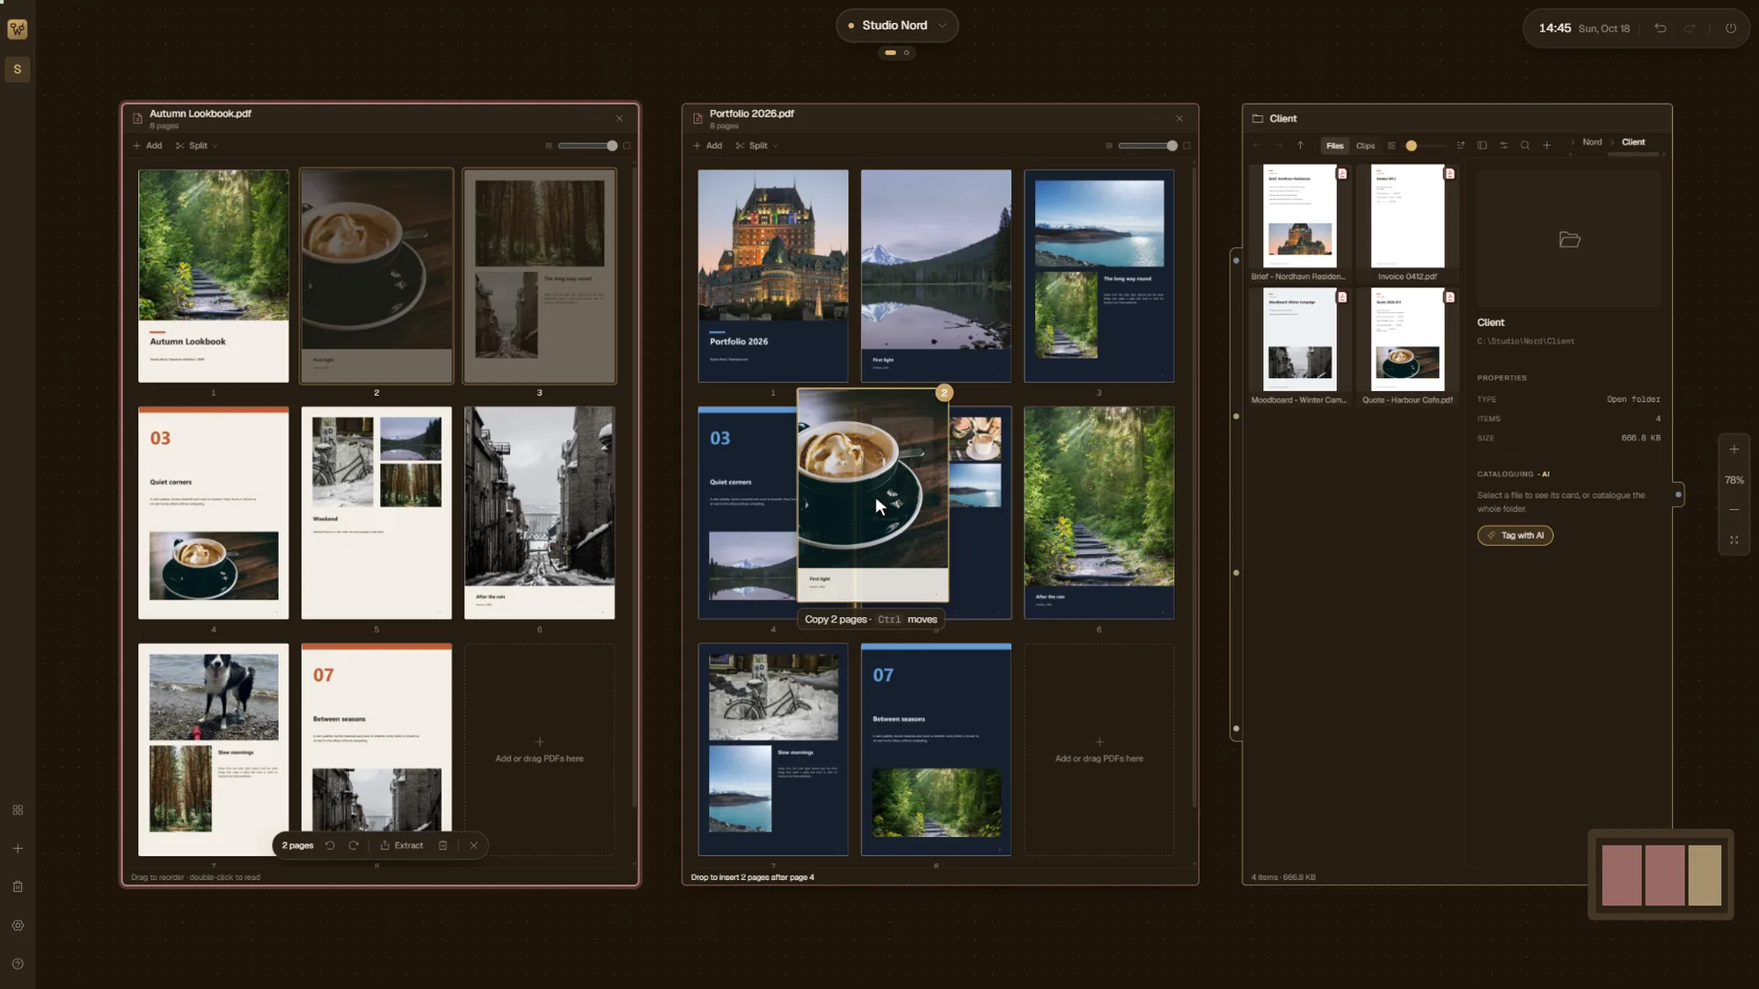Click Extract in the selection bar
Viewport: 1759px width, 989px height.
(402, 846)
